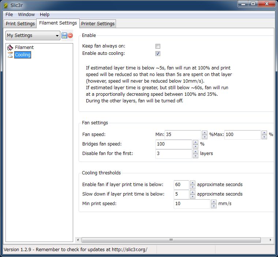Increase Bridges fan speed with up arrow
Viewport: 278px width, 257px height.
[x=195, y=142]
